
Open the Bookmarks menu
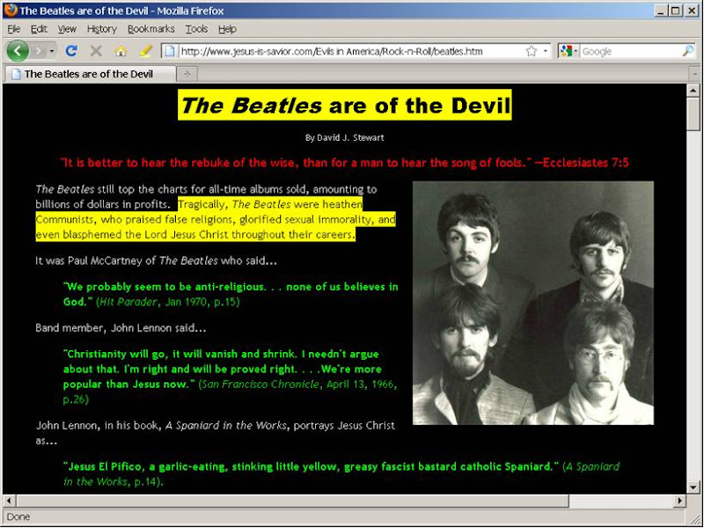point(150,28)
